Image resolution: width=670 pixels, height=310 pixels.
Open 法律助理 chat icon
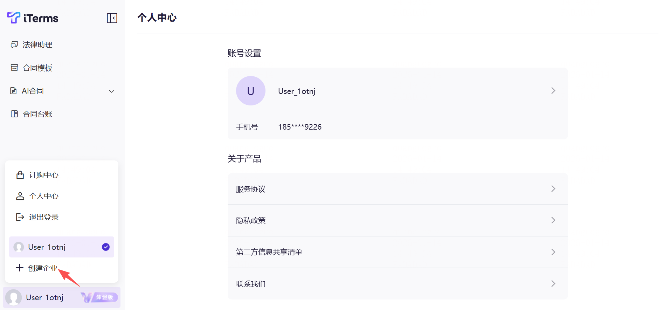(14, 44)
